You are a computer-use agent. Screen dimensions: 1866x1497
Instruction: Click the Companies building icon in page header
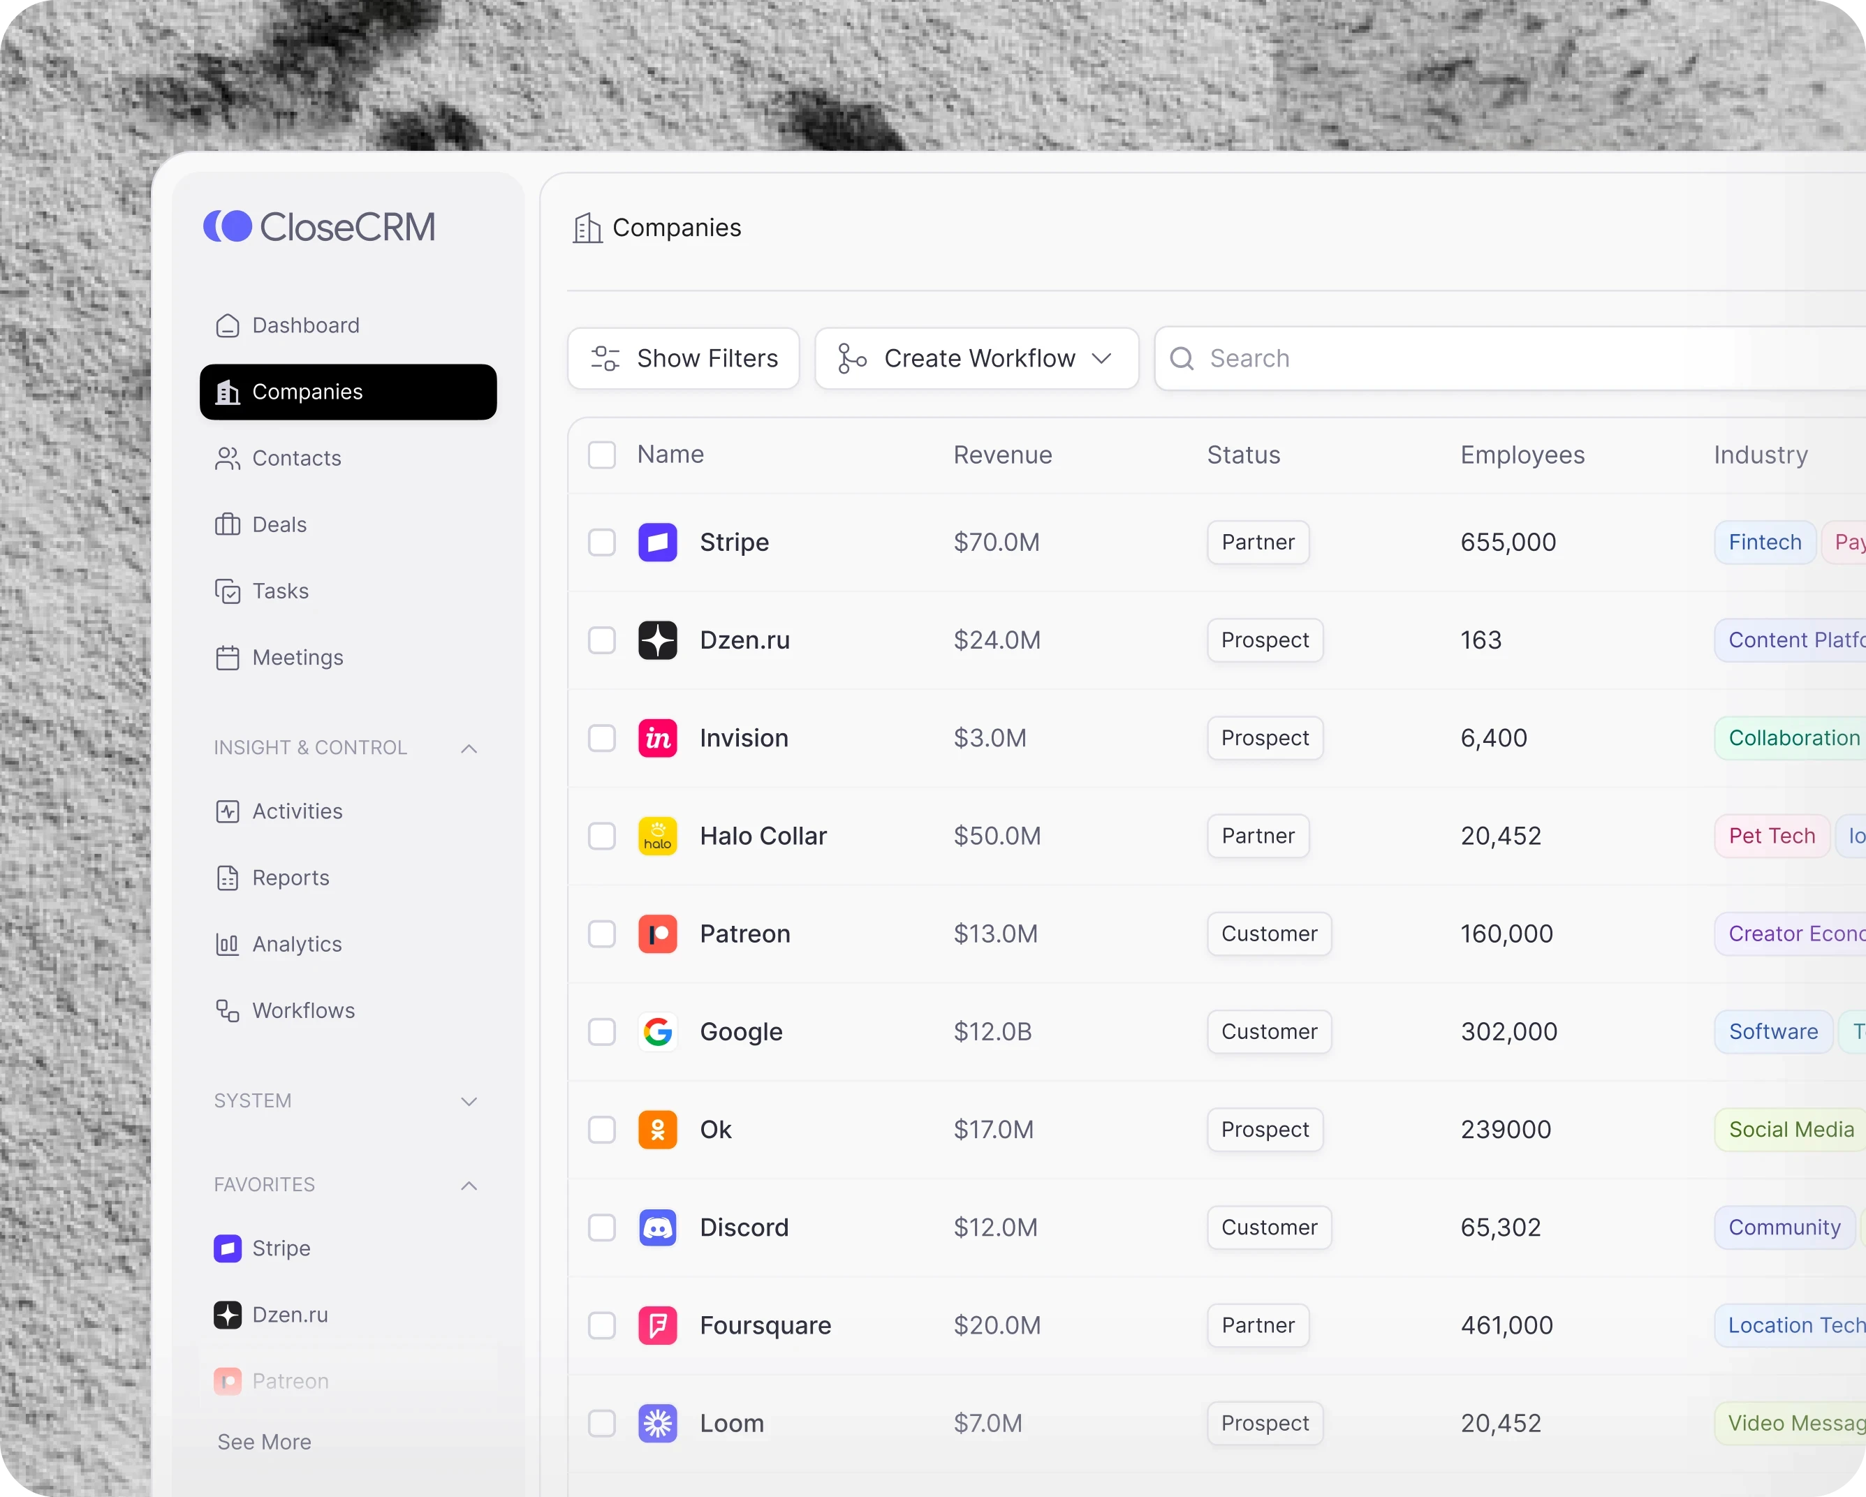(588, 228)
